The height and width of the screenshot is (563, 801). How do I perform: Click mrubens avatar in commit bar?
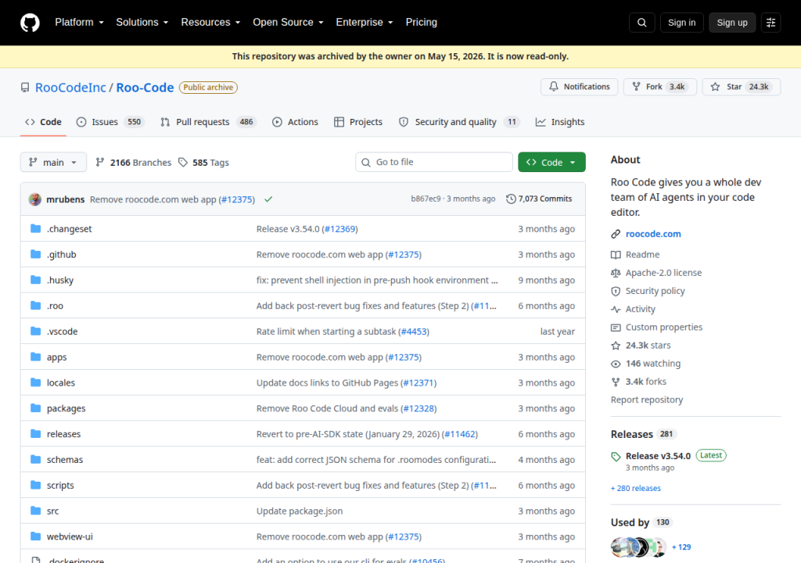point(34,199)
